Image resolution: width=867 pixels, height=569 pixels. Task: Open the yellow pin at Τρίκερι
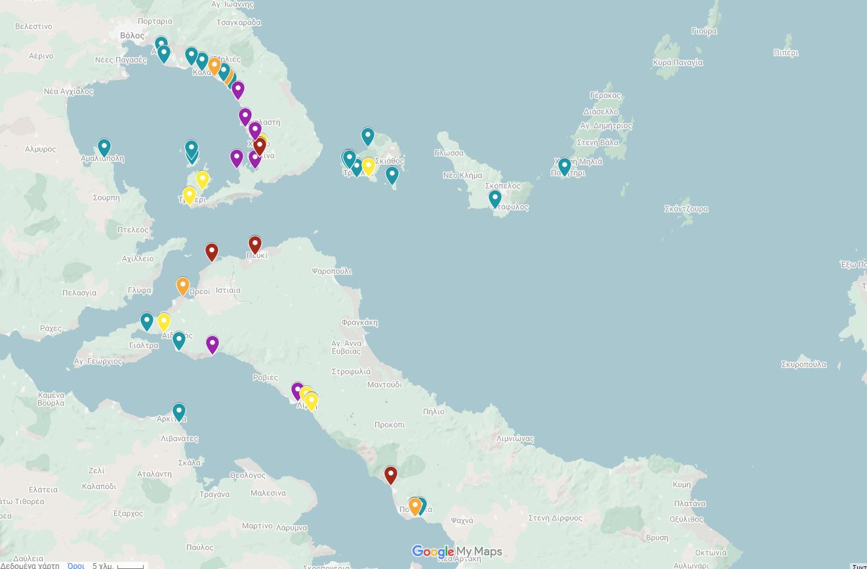(x=190, y=195)
